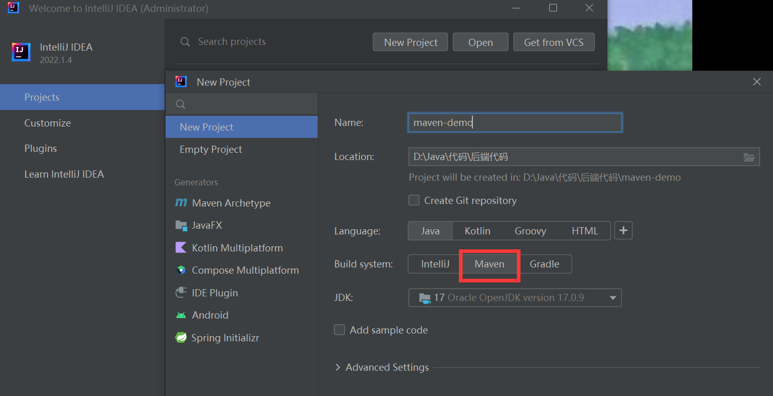Open the Projects tab in Welcome sidebar
This screenshot has width=773, height=396.
click(82, 97)
